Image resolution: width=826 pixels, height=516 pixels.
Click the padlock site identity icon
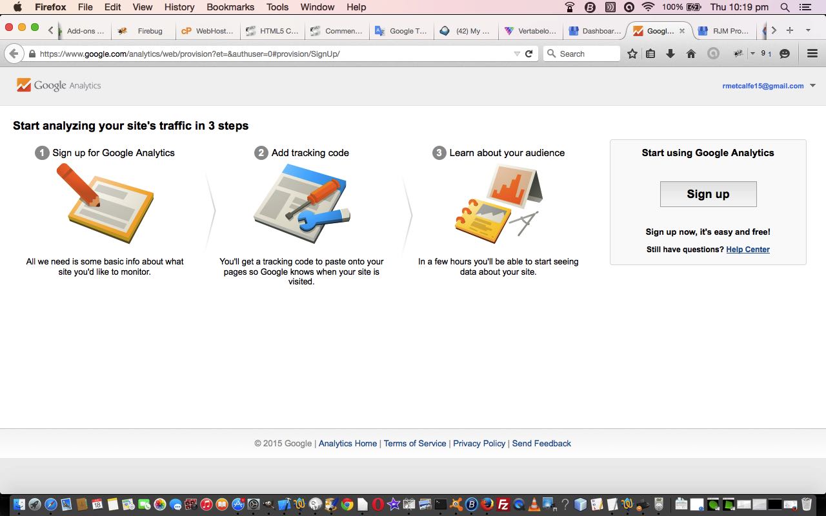[x=32, y=54]
